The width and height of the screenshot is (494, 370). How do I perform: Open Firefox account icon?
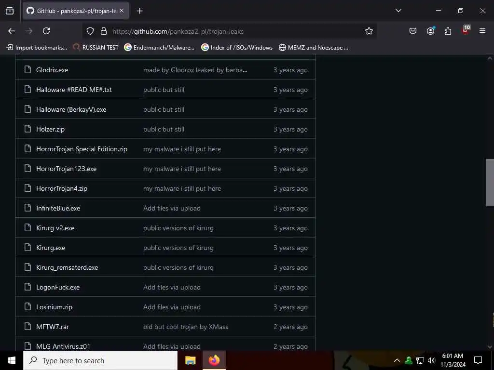[430, 31]
